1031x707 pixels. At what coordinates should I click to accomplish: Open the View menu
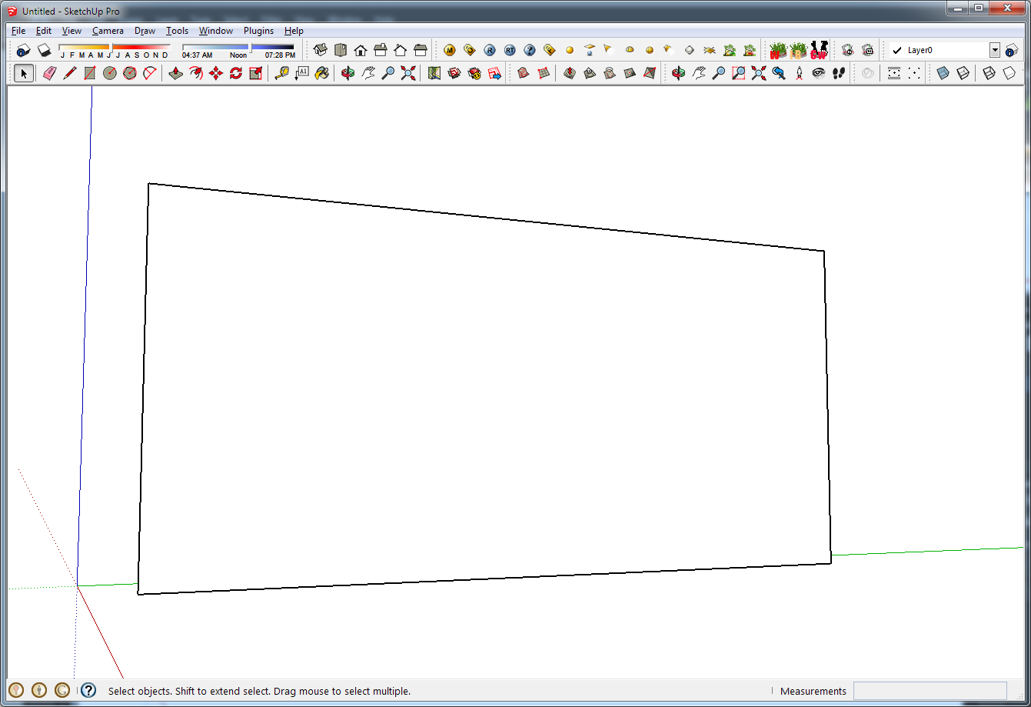pyautogui.click(x=72, y=31)
